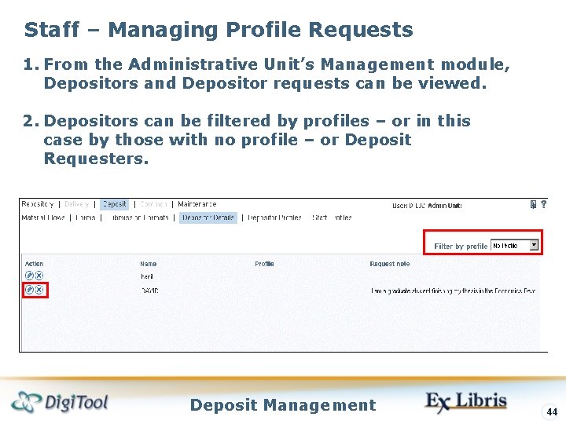Image resolution: width=566 pixels, height=424 pixels.
Task: Click the Profile column header
Action: [264, 264]
